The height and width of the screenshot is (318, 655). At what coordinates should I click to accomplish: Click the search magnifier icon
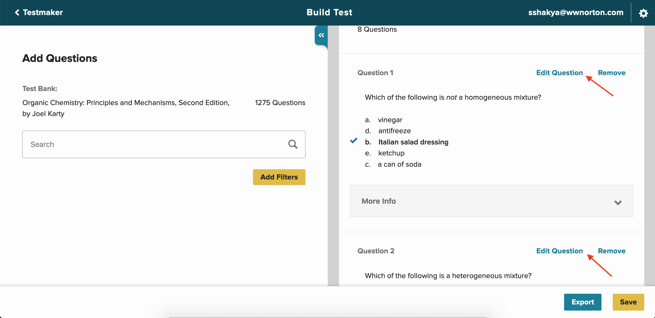tap(293, 144)
